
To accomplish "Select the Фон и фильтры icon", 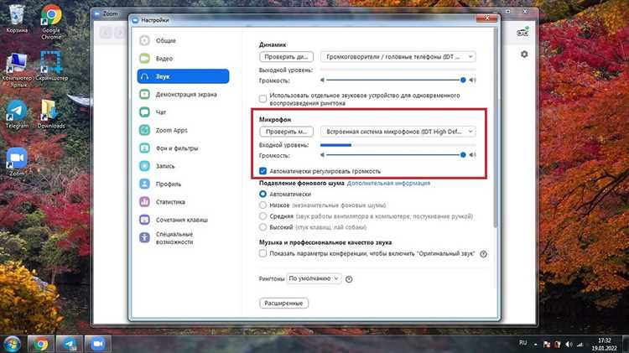I will tap(144, 148).
